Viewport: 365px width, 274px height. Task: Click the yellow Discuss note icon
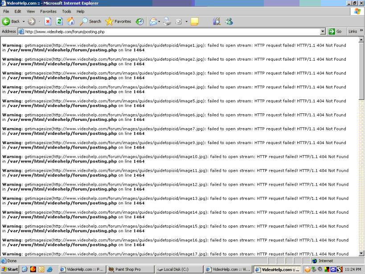click(x=195, y=22)
